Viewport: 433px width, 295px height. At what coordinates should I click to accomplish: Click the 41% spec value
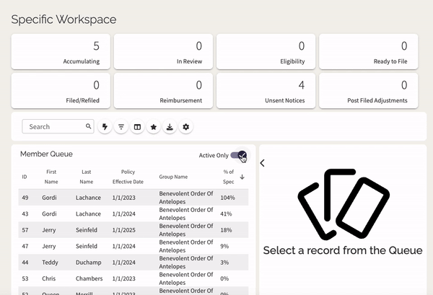pos(226,214)
